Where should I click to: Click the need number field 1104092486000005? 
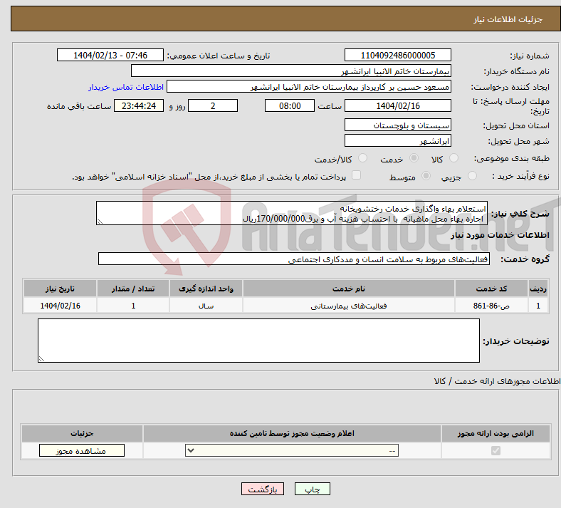(397, 55)
